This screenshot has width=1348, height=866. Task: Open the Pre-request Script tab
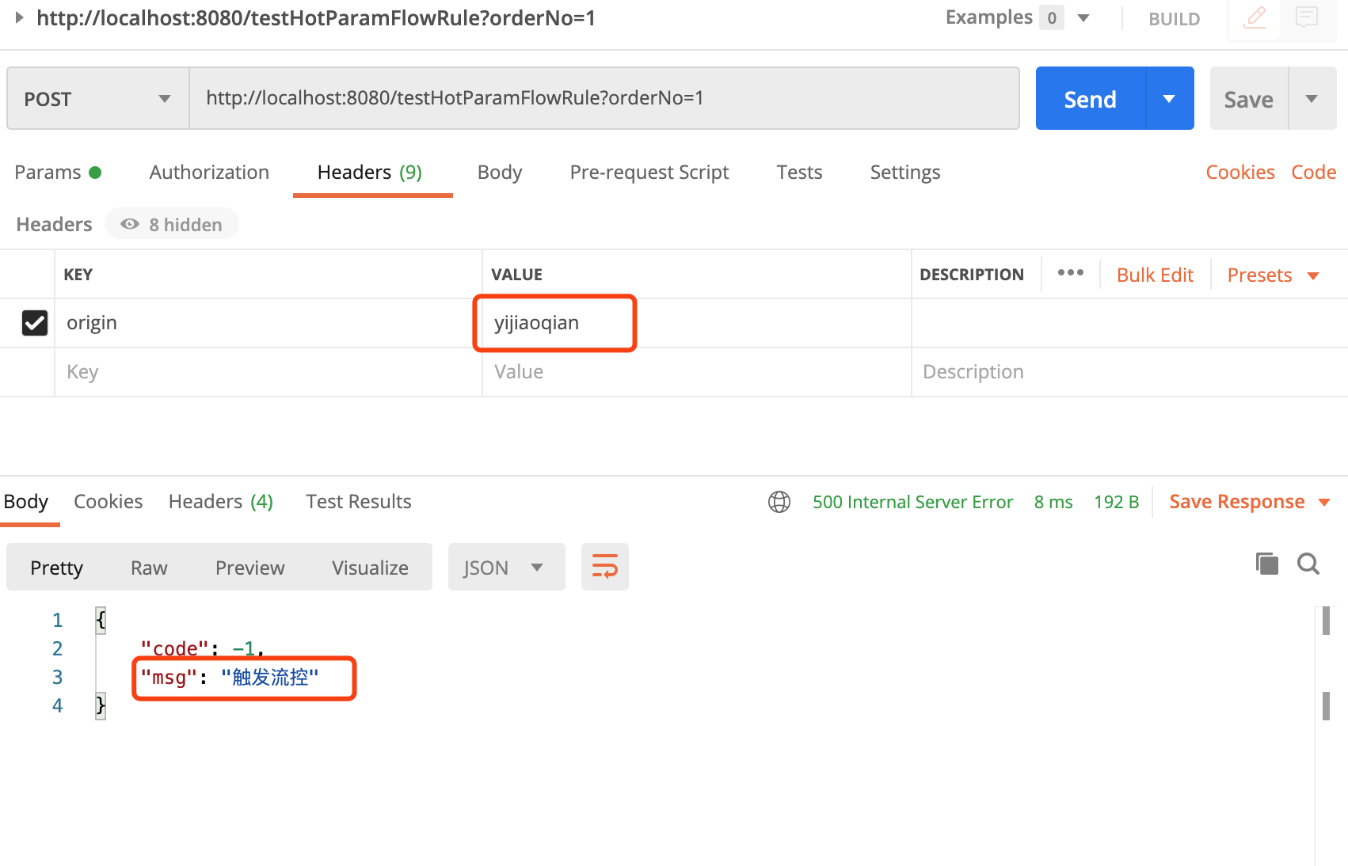pyautogui.click(x=649, y=173)
